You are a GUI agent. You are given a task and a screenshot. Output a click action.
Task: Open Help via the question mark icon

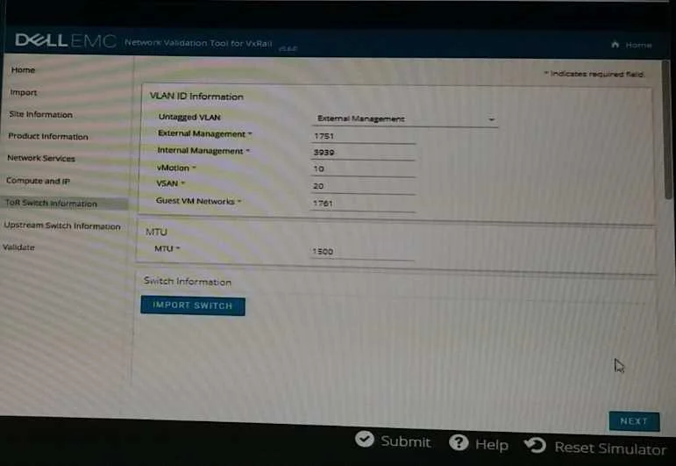459,442
